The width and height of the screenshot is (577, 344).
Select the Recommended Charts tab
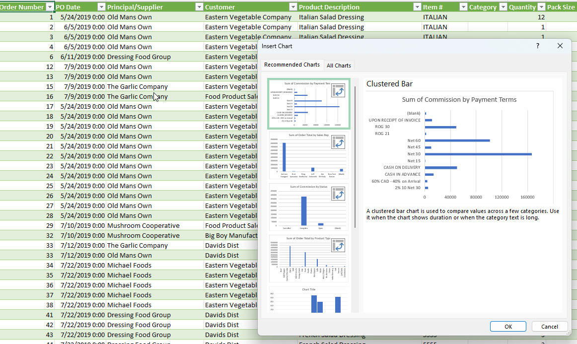tap(292, 65)
